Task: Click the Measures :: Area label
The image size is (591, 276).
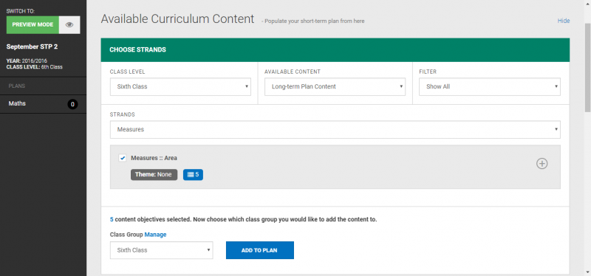Action: 154,158
